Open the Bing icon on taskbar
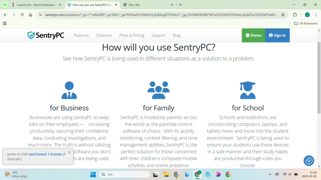Viewport: 321px width, 180px height. point(187,174)
